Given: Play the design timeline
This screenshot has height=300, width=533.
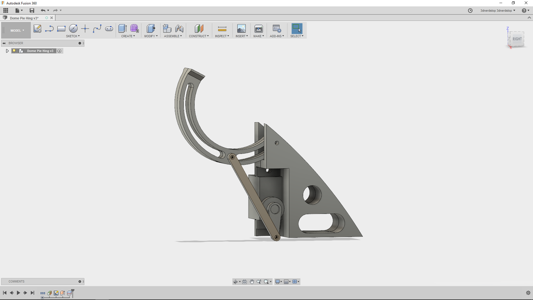Looking at the screenshot, I should tap(18, 293).
